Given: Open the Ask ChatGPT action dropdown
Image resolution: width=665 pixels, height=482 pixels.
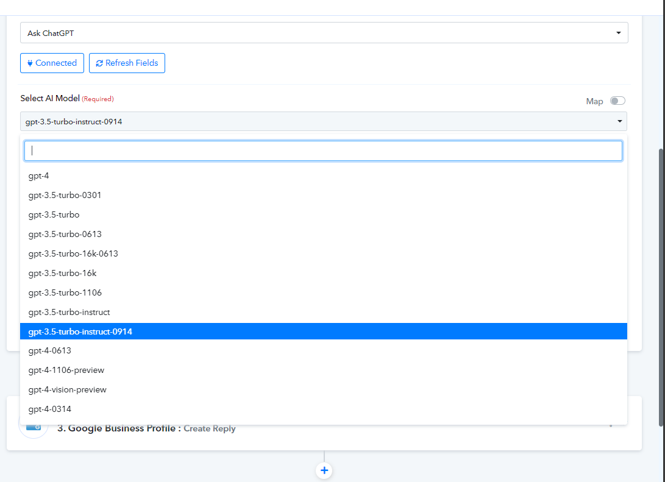Looking at the screenshot, I should (x=324, y=33).
